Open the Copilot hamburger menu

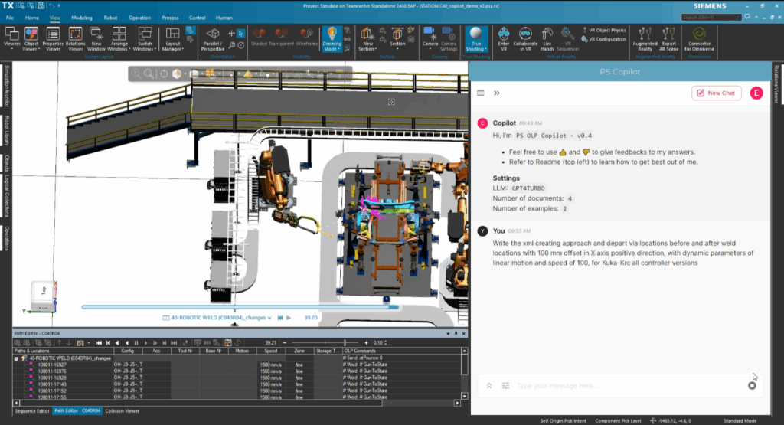tap(481, 93)
